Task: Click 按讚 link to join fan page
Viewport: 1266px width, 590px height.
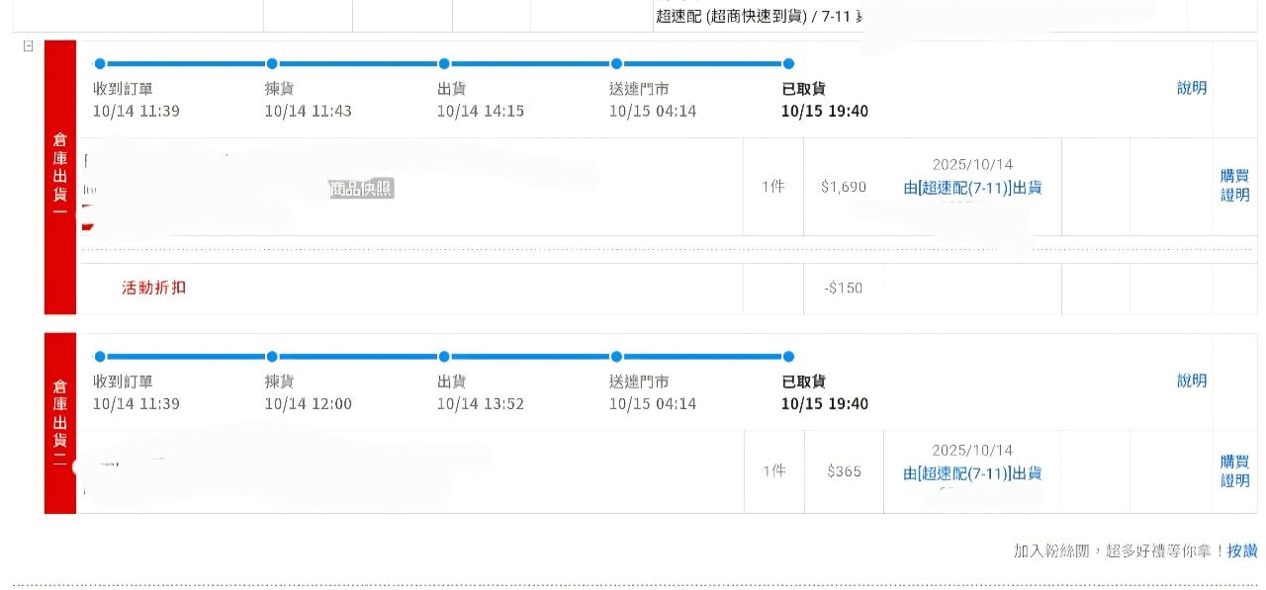Action: coord(1242,551)
